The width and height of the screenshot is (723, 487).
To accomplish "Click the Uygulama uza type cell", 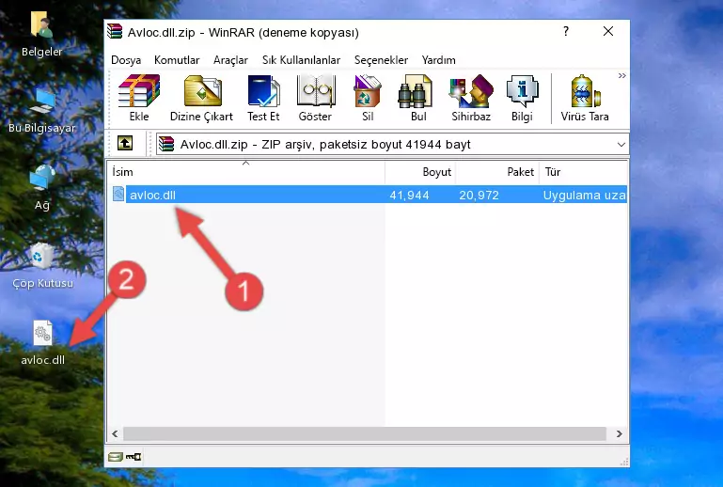I will pos(584,195).
